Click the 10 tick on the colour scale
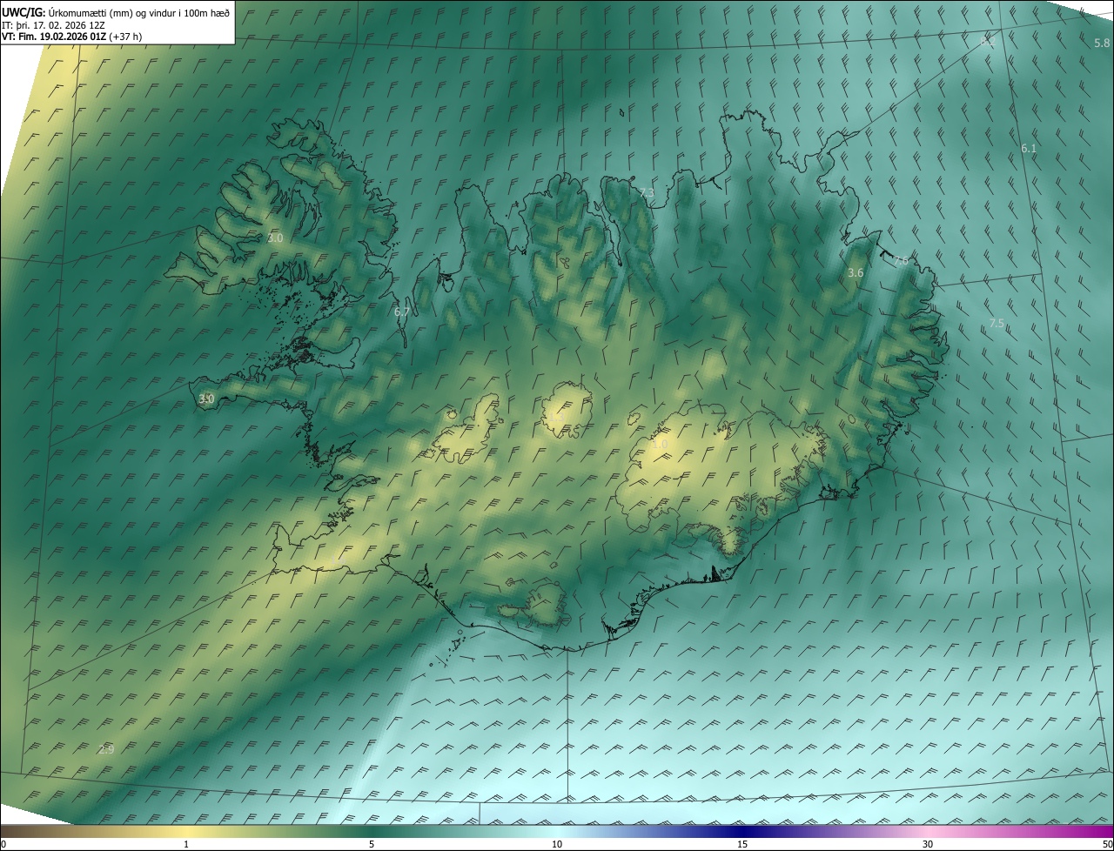This screenshot has width=1114, height=851. click(557, 844)
